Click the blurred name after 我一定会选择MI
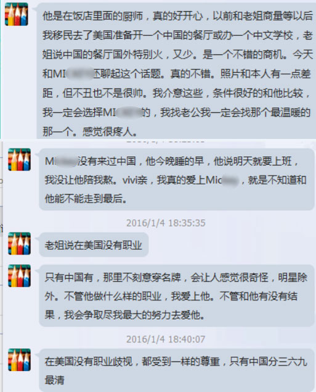The image size is (316, 392). click(129, 112)
